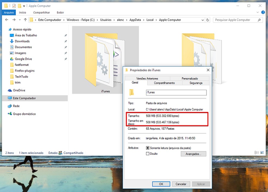268x192 pixels.
Task: Toggle Somente leitura checkbox
Action: (x=148, y=148)
